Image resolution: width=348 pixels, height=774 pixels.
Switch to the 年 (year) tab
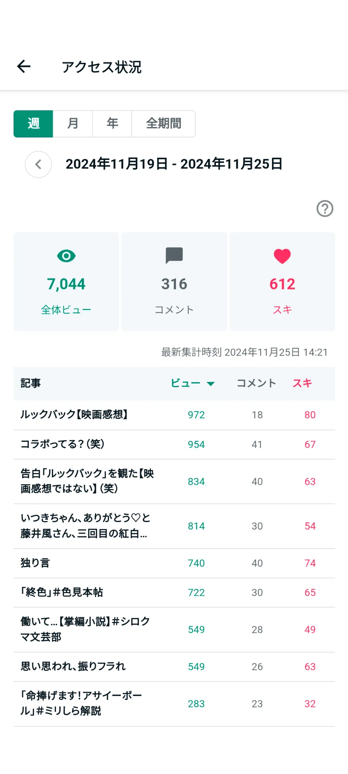tap(112, 124)
